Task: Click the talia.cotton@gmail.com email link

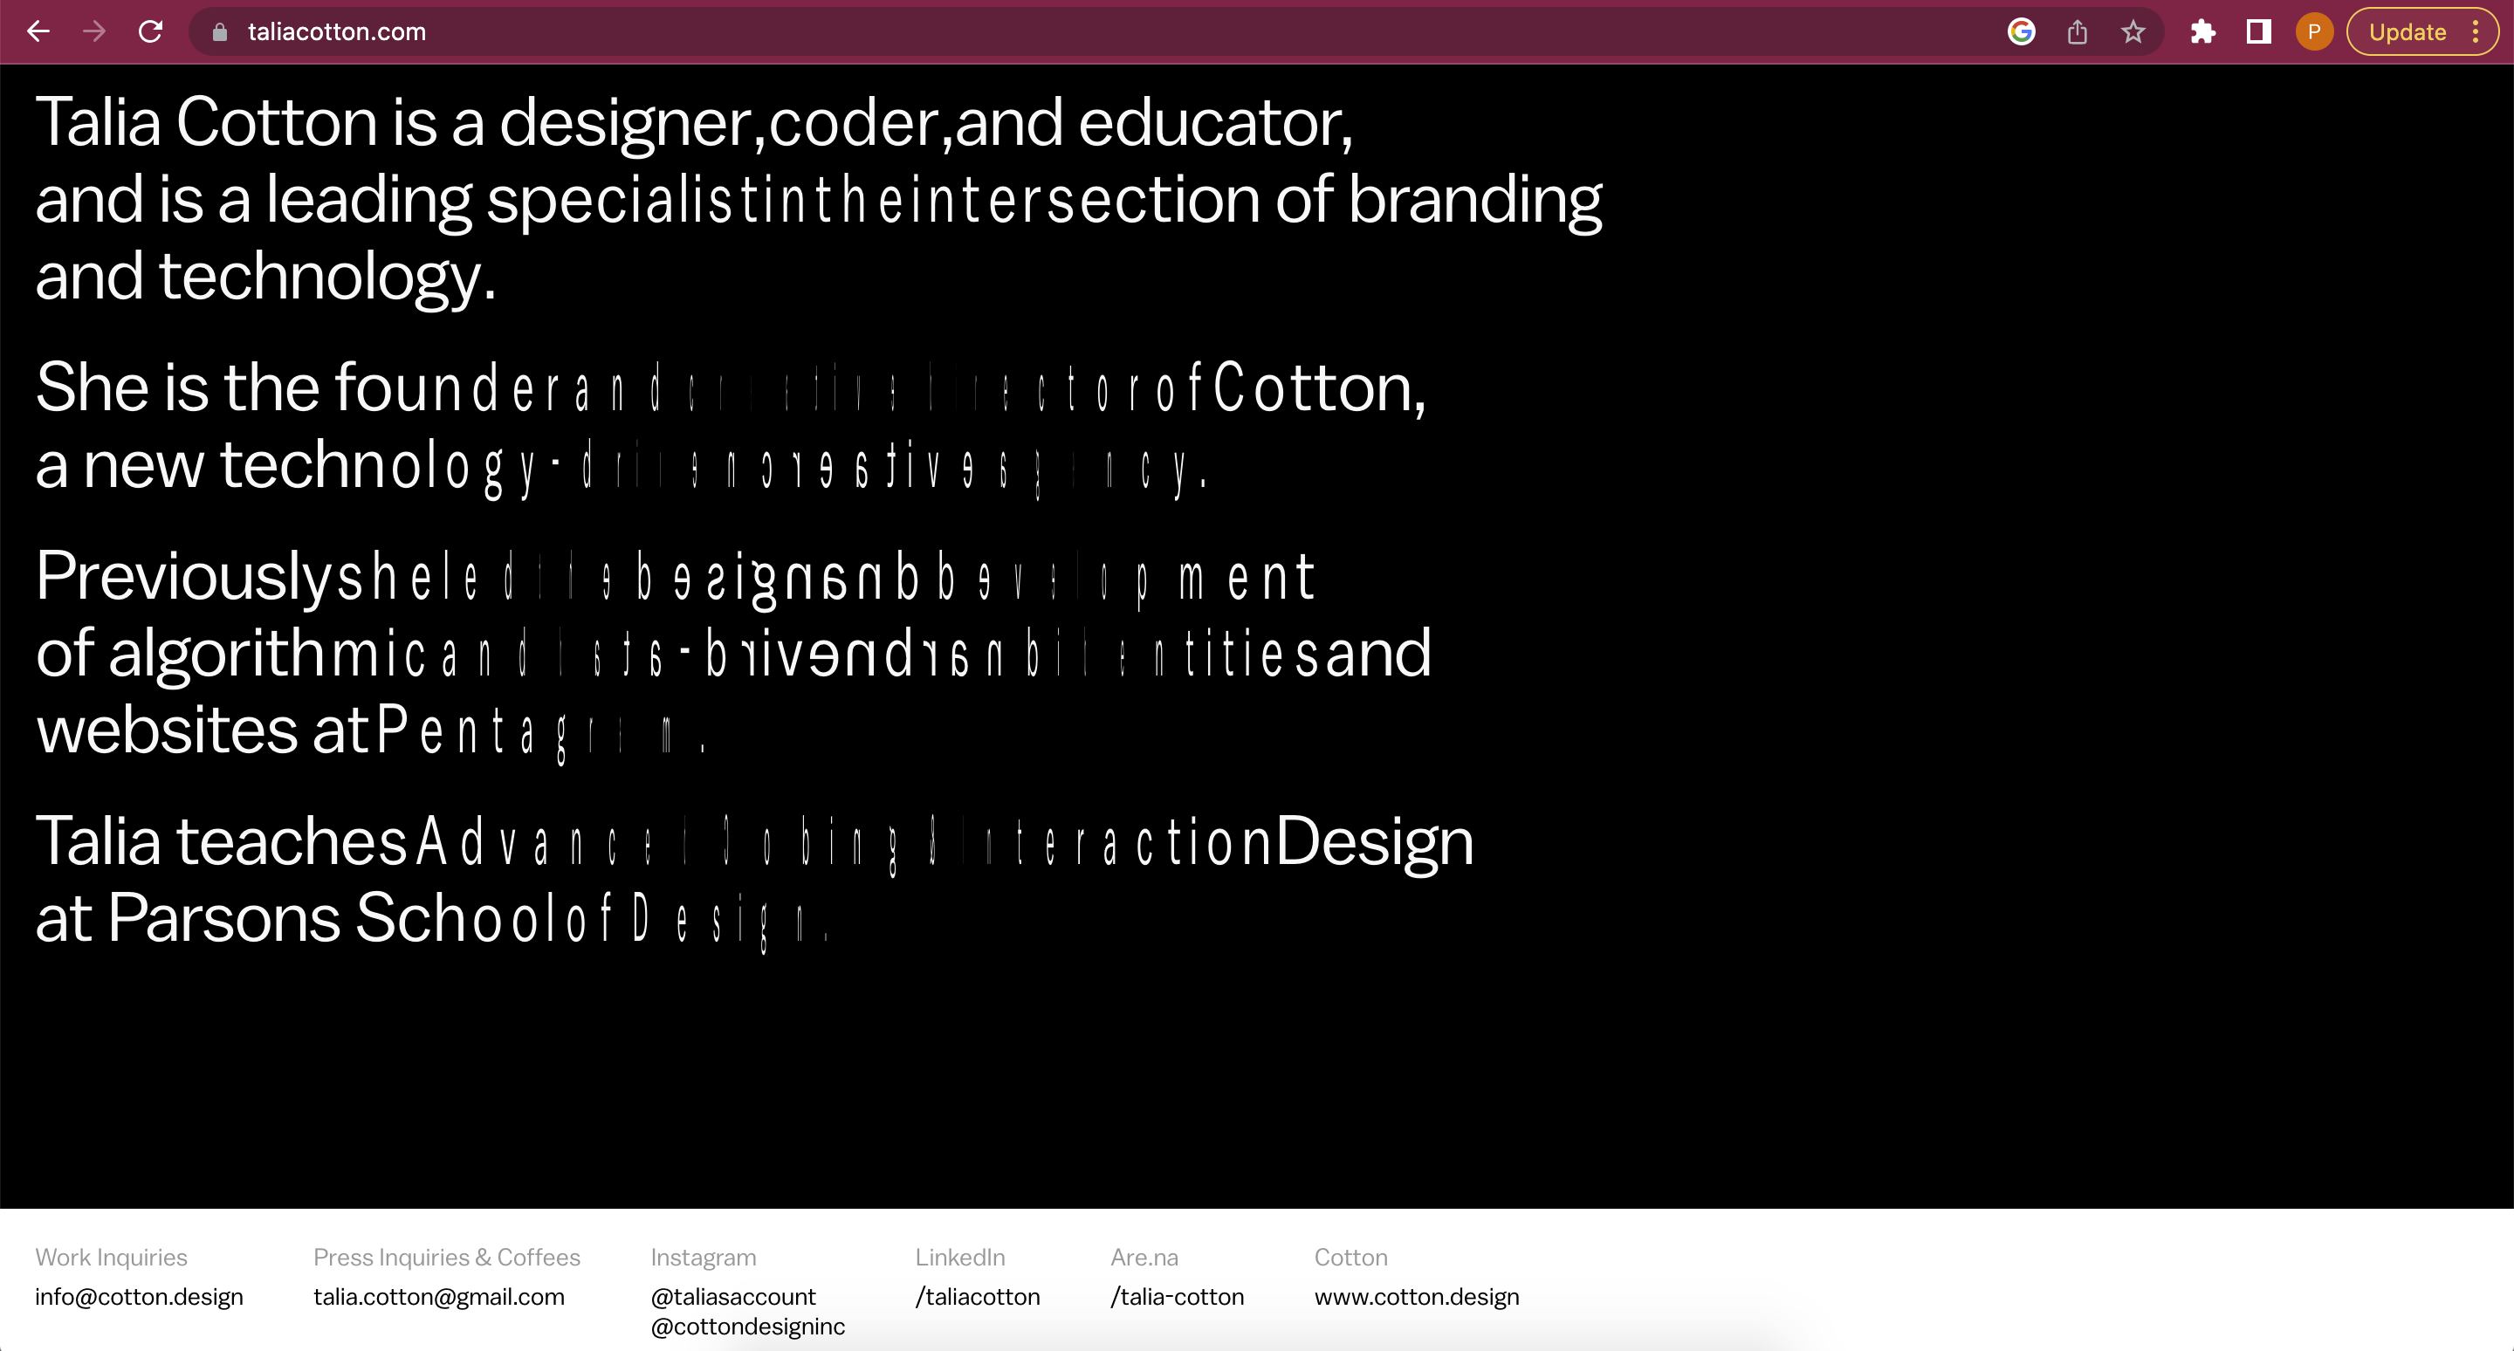Action: (439, 1296)
